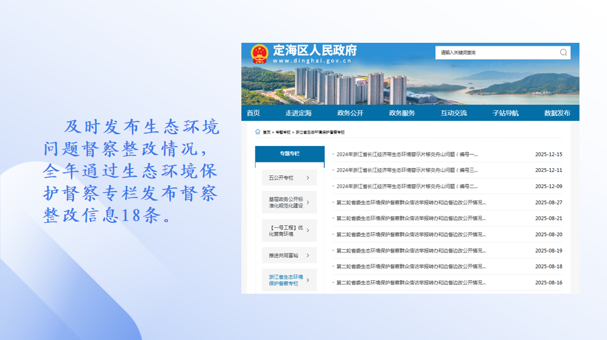
Task: Click the 专题专栏 sidebar header
Action: [289, 154]
